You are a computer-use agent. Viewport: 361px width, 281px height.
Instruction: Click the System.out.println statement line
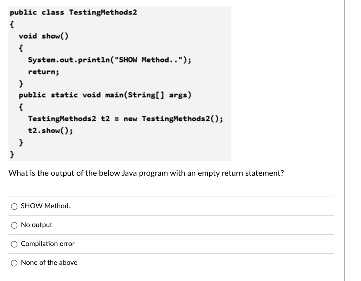click(x=109, y=60)
